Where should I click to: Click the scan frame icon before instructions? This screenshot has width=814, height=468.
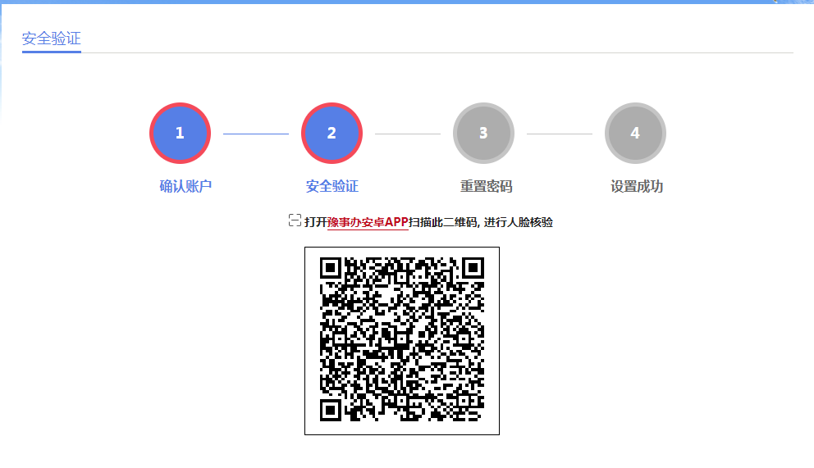295,220
